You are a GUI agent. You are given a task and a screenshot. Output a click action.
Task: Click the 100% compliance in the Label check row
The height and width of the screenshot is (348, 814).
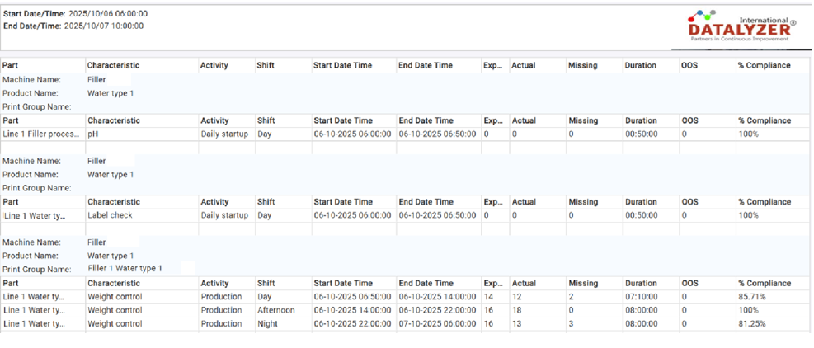(x=748, y=215)
